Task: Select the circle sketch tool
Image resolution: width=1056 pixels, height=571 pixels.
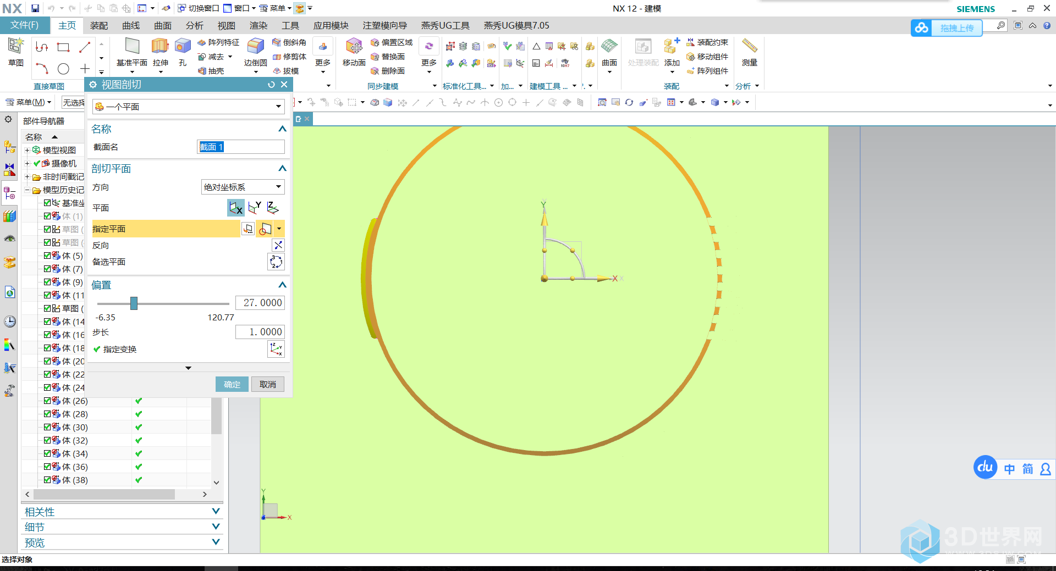Action: [63, 69]
